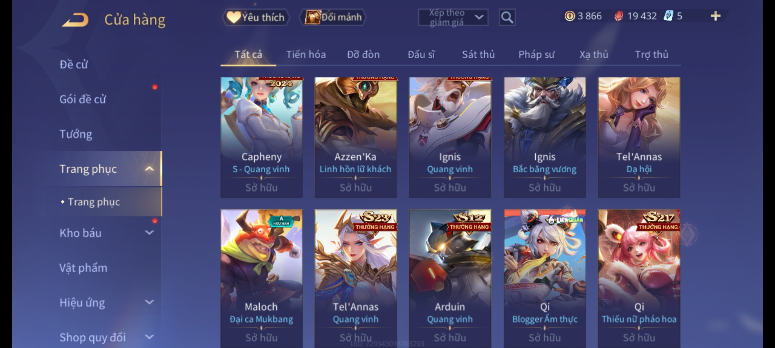Collapse the Trang phục sidebar section
The width and height of the screenshot is (775, 348).
tap(149, 169)
